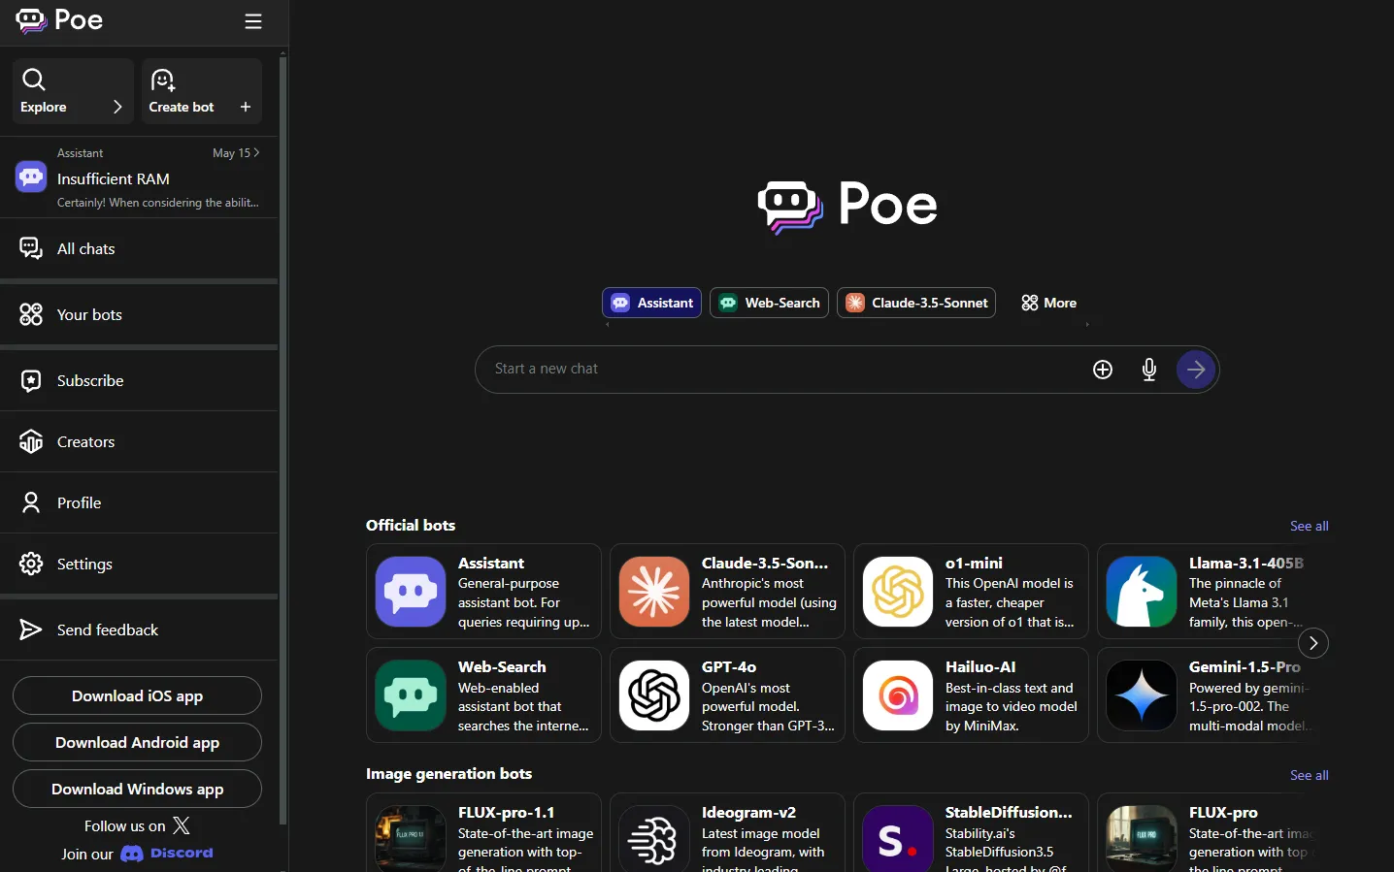Open the Creators section icon
1394x872 pixels.
pyautogui.click(x=30, y=441)
